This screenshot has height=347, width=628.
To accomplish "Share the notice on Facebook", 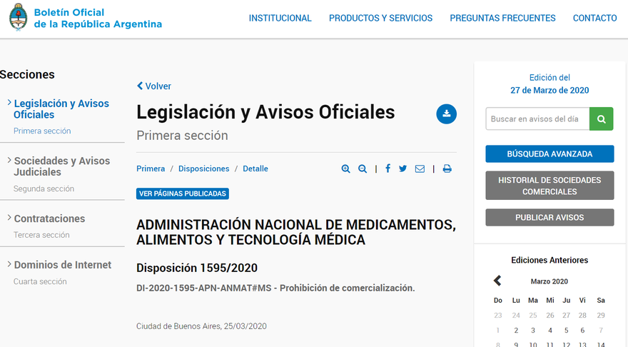I will tap(388, 169).
